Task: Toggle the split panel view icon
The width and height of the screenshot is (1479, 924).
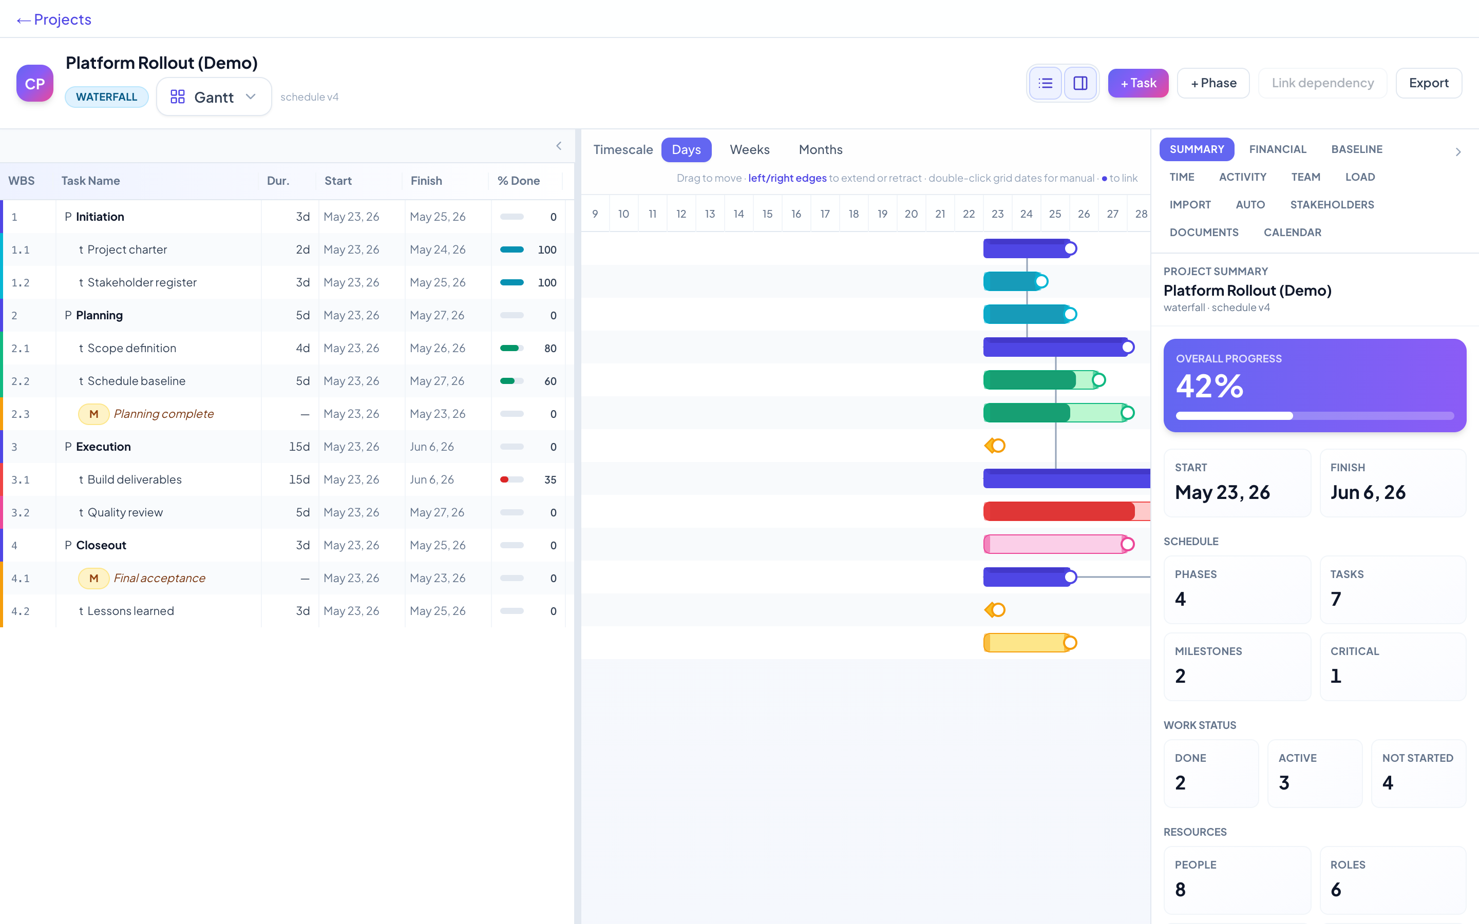Action: (1080, 83)
